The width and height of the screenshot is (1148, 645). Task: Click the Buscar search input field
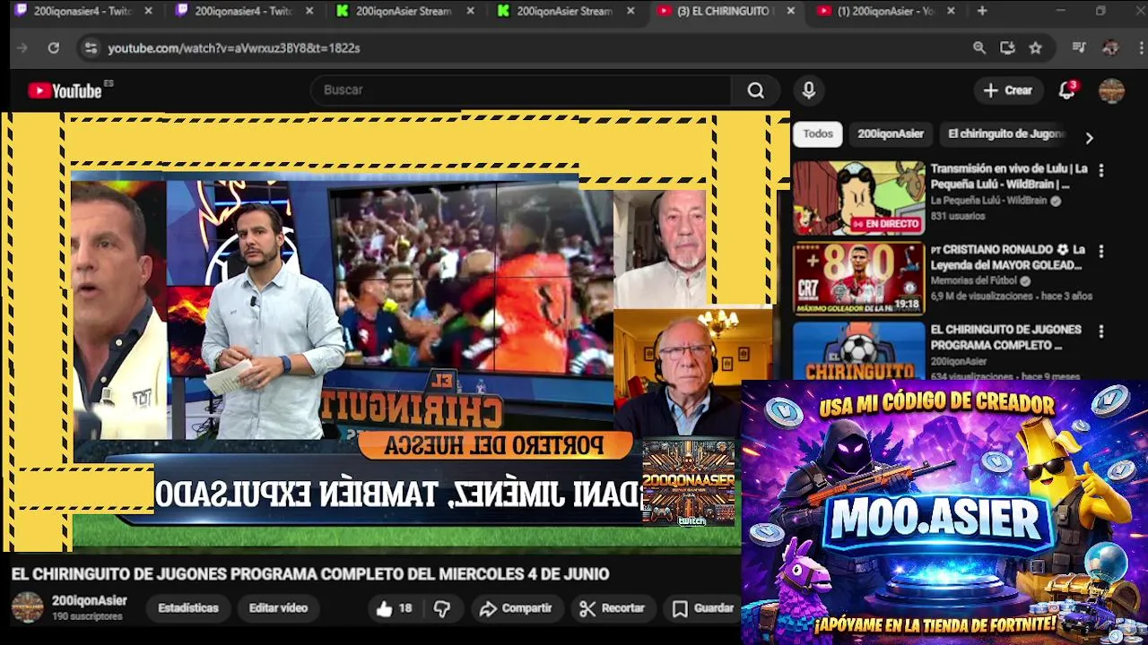click(520, 90)
